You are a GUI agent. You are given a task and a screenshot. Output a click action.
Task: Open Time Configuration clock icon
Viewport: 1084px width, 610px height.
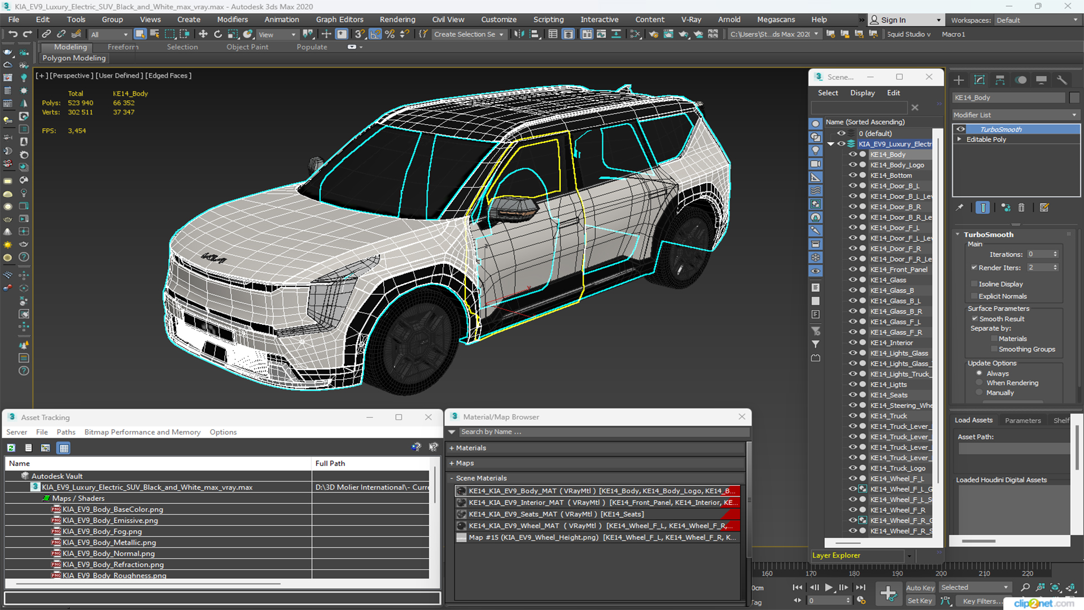tap(861, 600)
